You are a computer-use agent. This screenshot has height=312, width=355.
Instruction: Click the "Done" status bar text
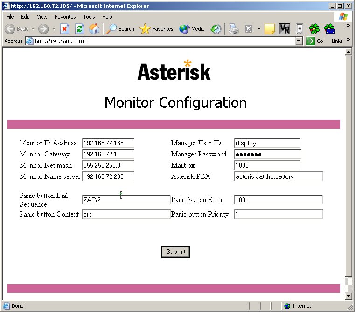coord(17,306)
